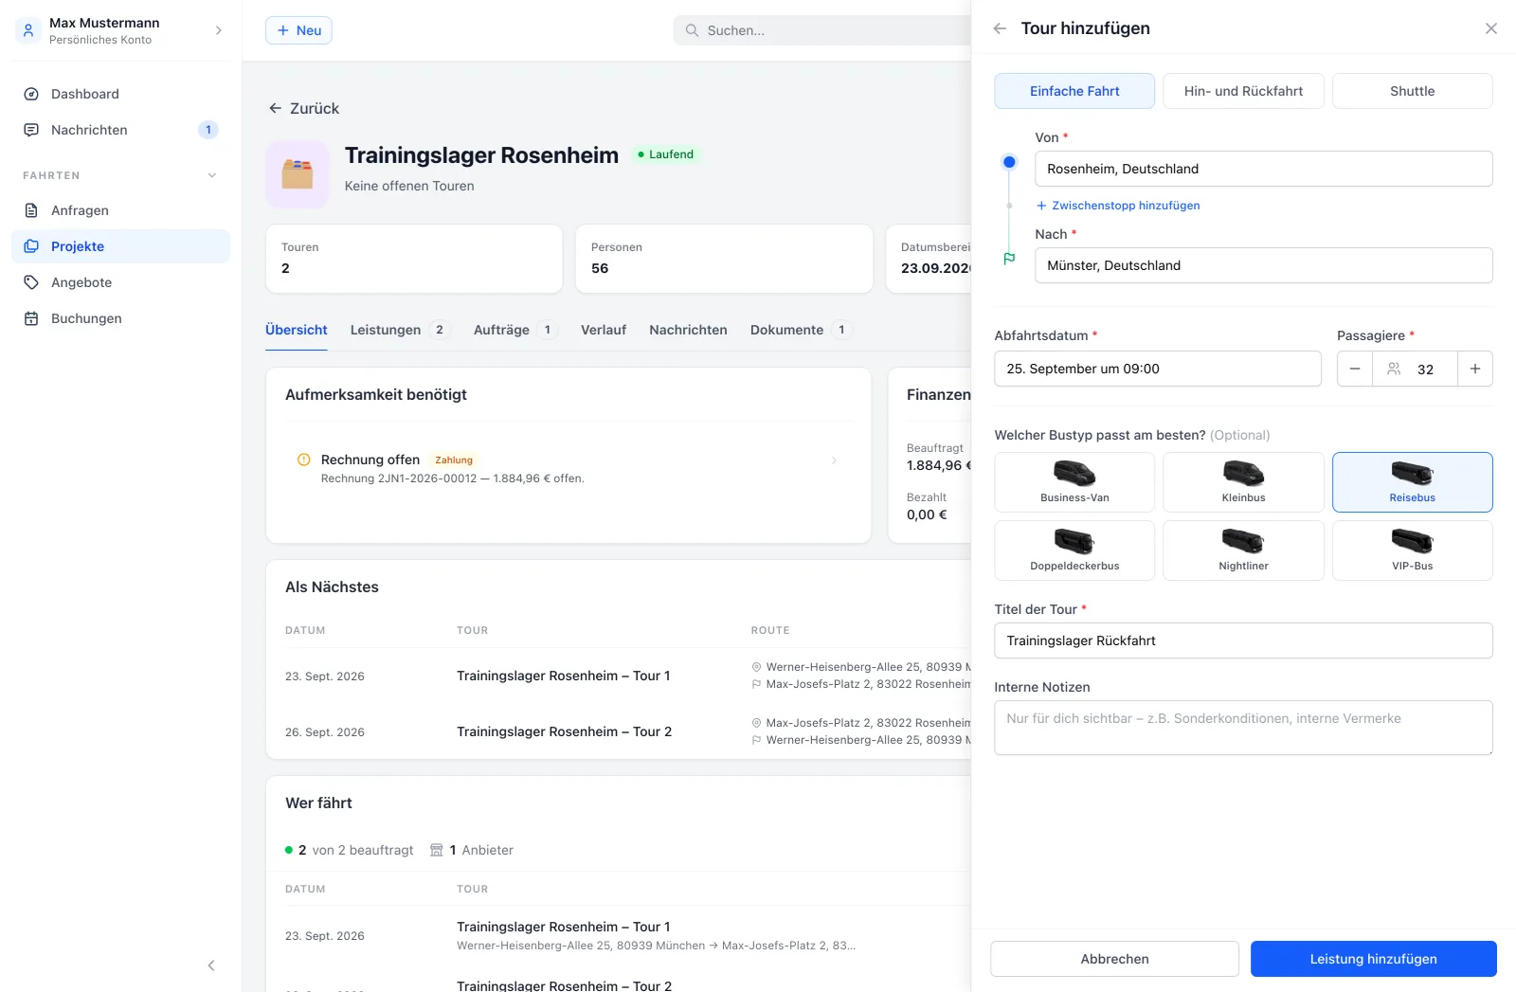This screenshot has height=992, width=1516.
Task: Click the Neu button
Action: (298, 30)
